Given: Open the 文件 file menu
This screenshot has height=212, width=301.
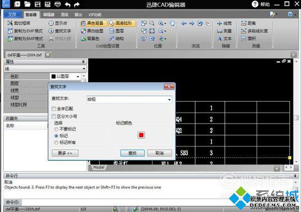Looking at the screenshot, I should coord(13,15).
